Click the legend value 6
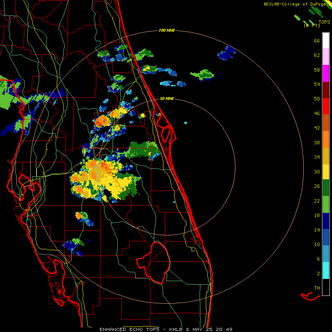Viewport: 332px width, 332px height. [318, 259]
